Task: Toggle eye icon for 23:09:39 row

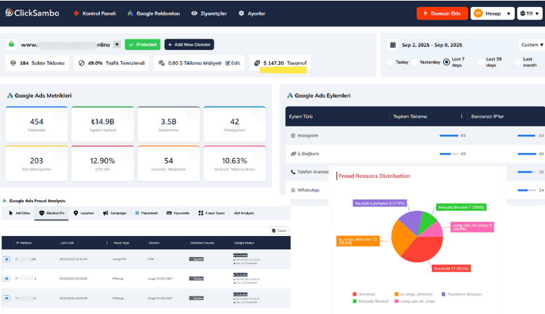Action: click(x=6, y=298)
